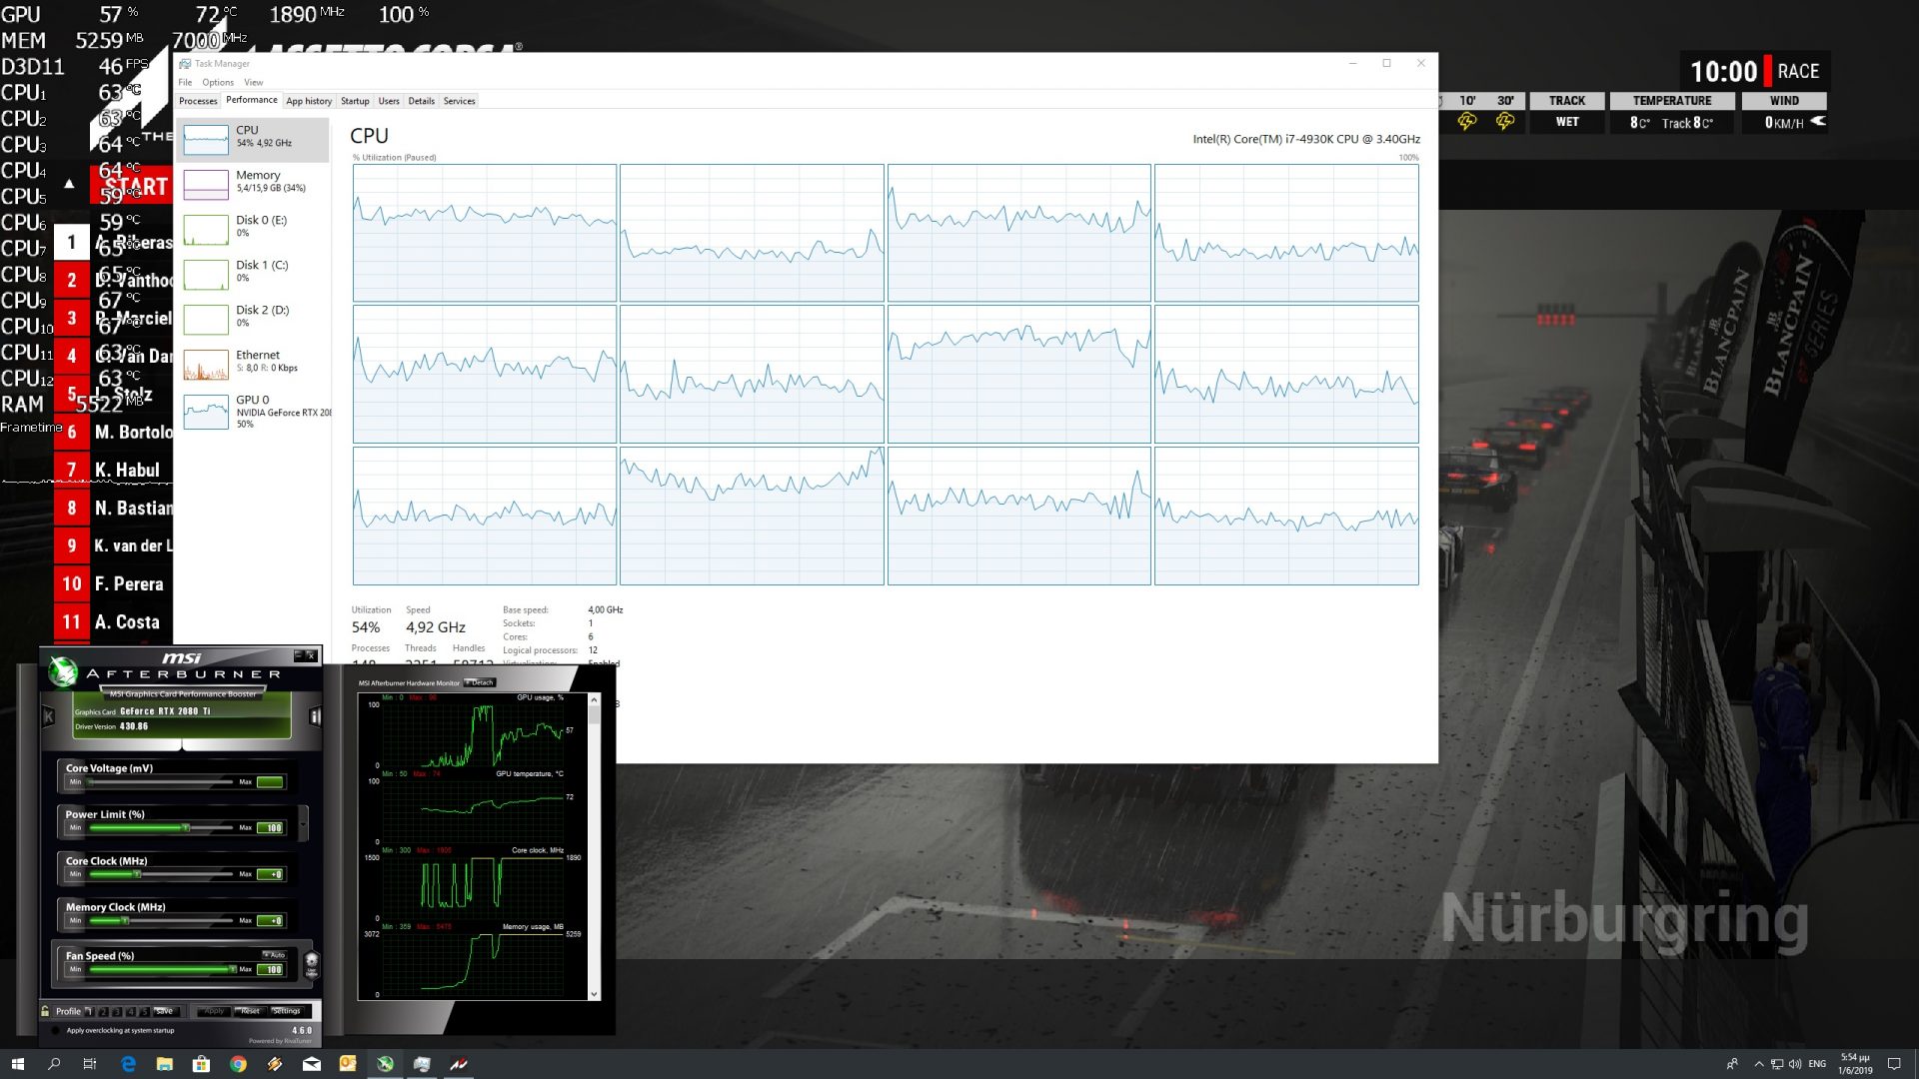Click the Kombustor 'K' side icon
The image size is (1919, 1079).
tap(48, 716)
